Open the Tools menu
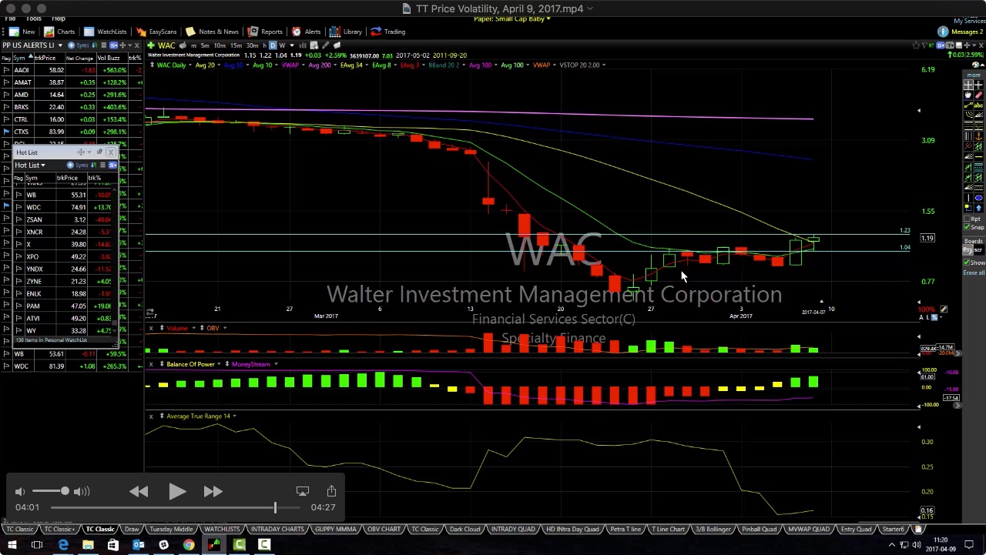The width and height of the screenshot is (986, 555). (34, 18)
